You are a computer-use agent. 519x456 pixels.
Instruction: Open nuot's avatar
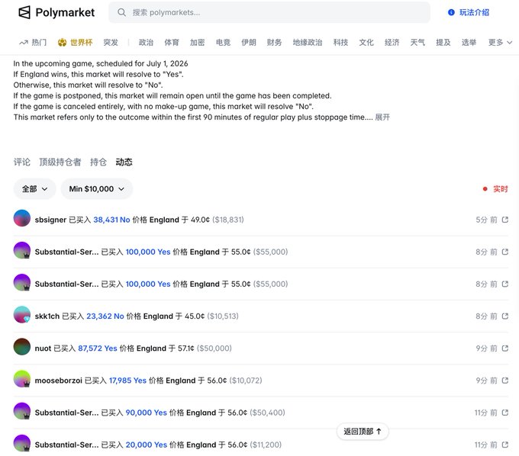[x=22, y=346]
